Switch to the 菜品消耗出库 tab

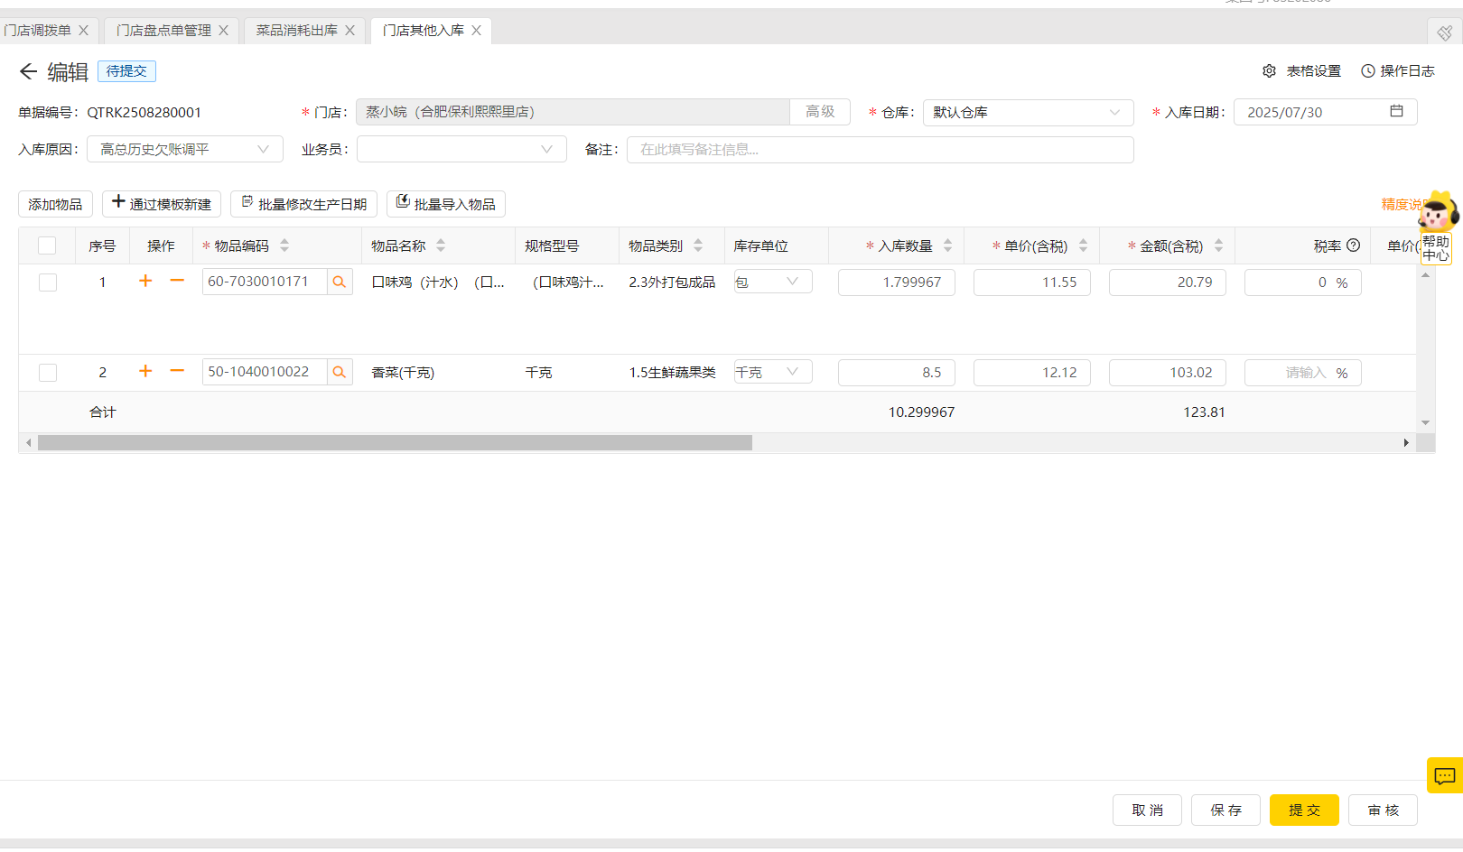pyautogui.click(x=296, y=31)
